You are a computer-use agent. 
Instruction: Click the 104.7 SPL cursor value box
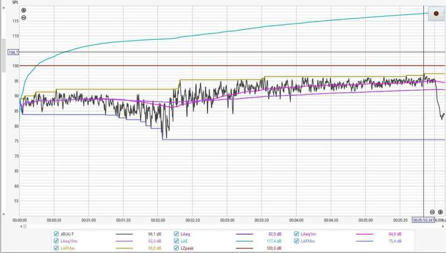14,52
